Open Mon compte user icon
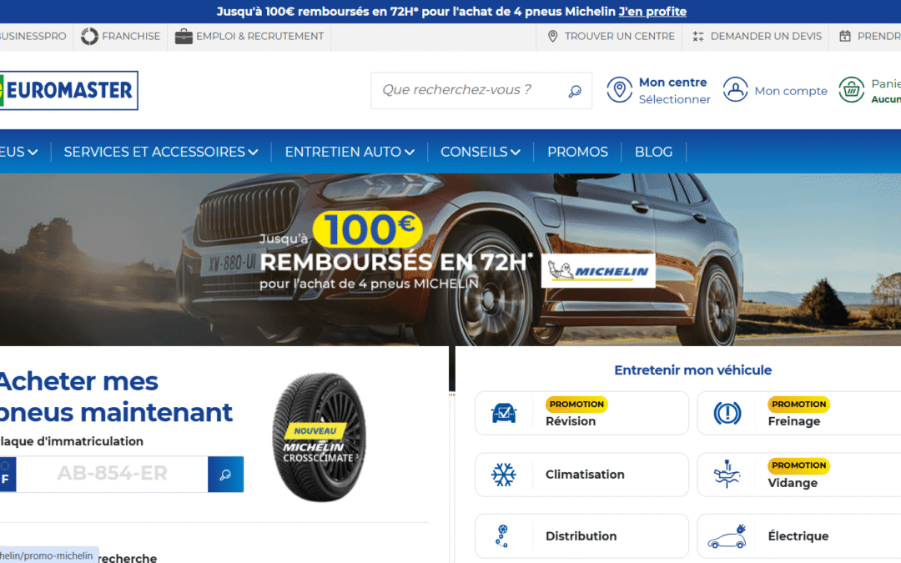 pyautogui.click(x=735, y=90)
